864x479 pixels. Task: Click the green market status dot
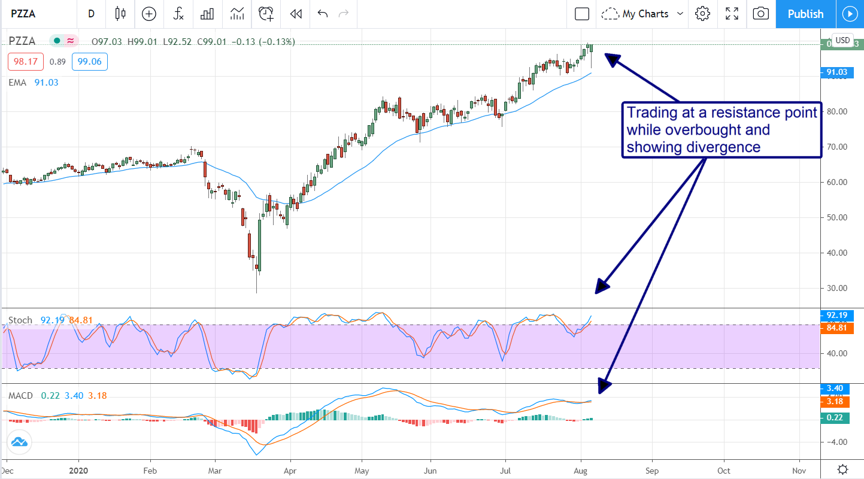pyautogui.click(x=57, y=41)
